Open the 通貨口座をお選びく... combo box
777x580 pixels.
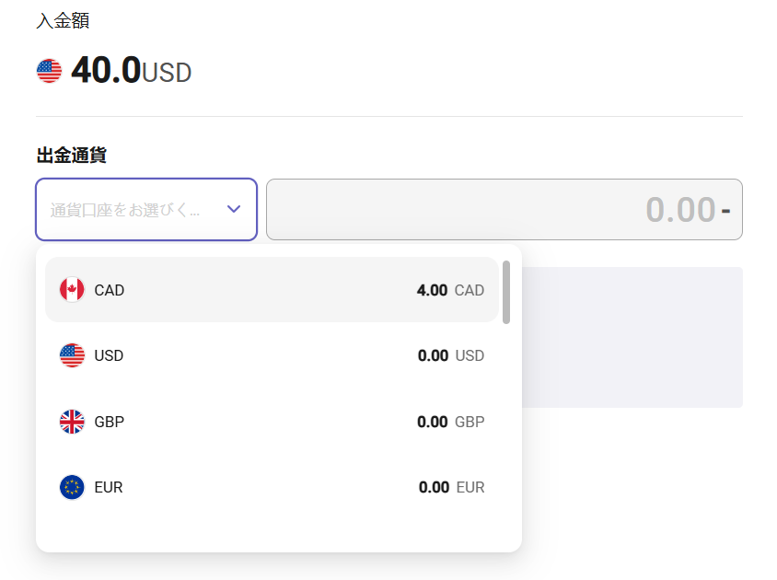click(146, 209)
